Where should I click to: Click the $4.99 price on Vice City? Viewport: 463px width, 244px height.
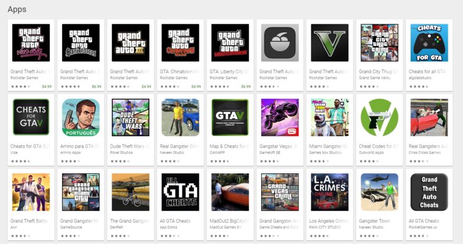[x=46, y=87]
